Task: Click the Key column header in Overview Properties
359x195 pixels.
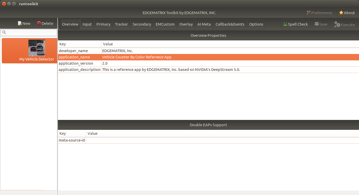Action: point(80,44)
